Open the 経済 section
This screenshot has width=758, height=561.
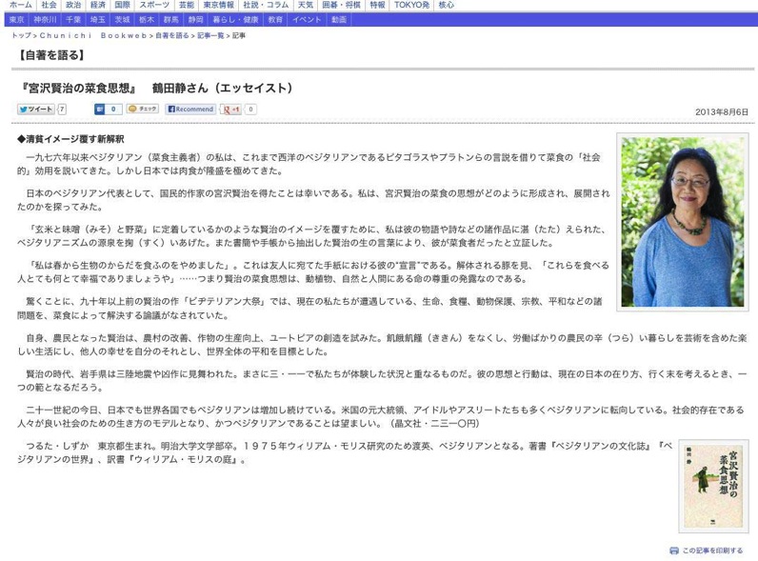98,5
